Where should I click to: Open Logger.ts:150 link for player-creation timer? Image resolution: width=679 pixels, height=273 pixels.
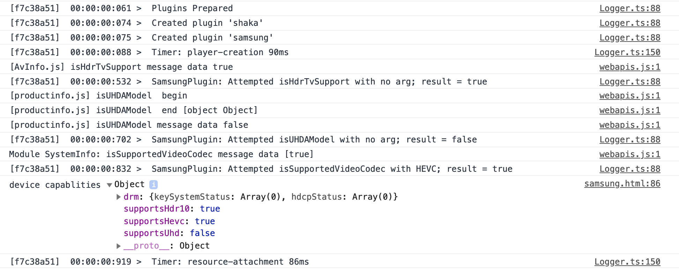click(627, 52)
